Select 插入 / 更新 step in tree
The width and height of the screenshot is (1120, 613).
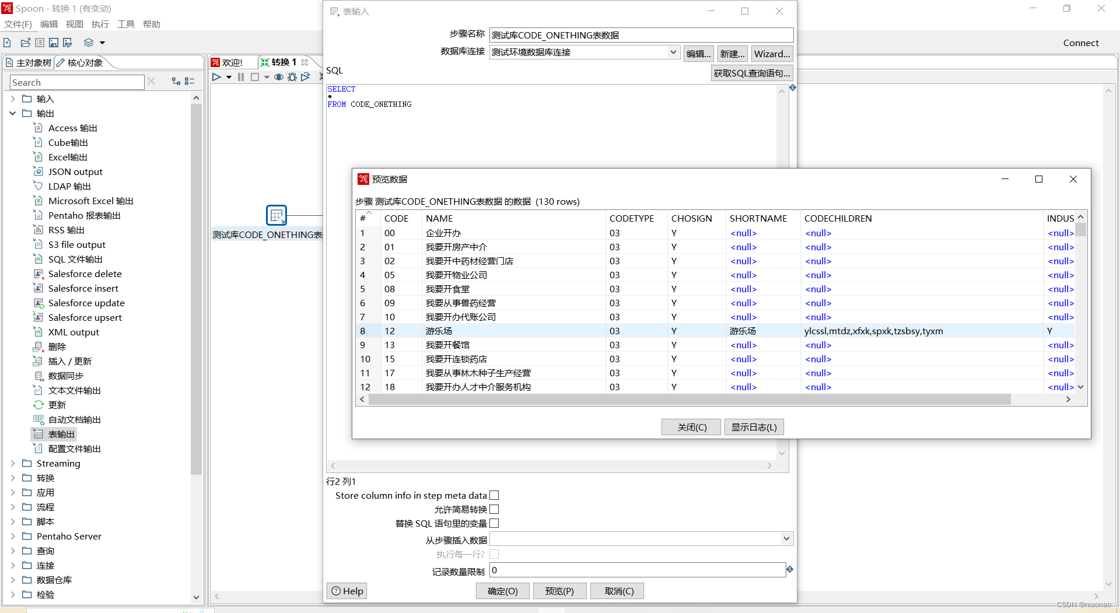coord(69,361)
